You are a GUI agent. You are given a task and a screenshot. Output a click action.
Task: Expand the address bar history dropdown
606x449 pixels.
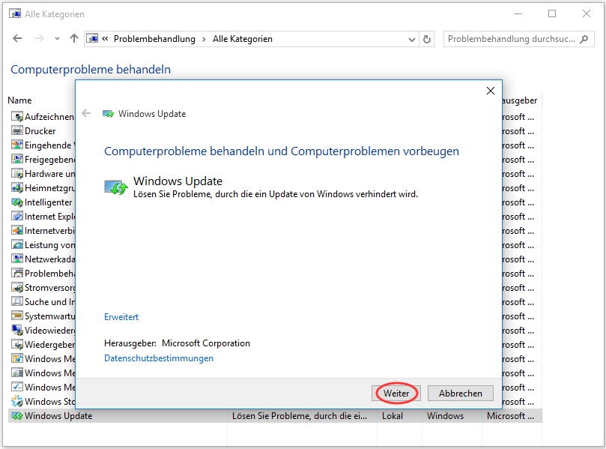411,39
